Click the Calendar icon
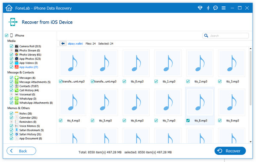Viewport: 256px width, 162px height. [x=17, y=118]
